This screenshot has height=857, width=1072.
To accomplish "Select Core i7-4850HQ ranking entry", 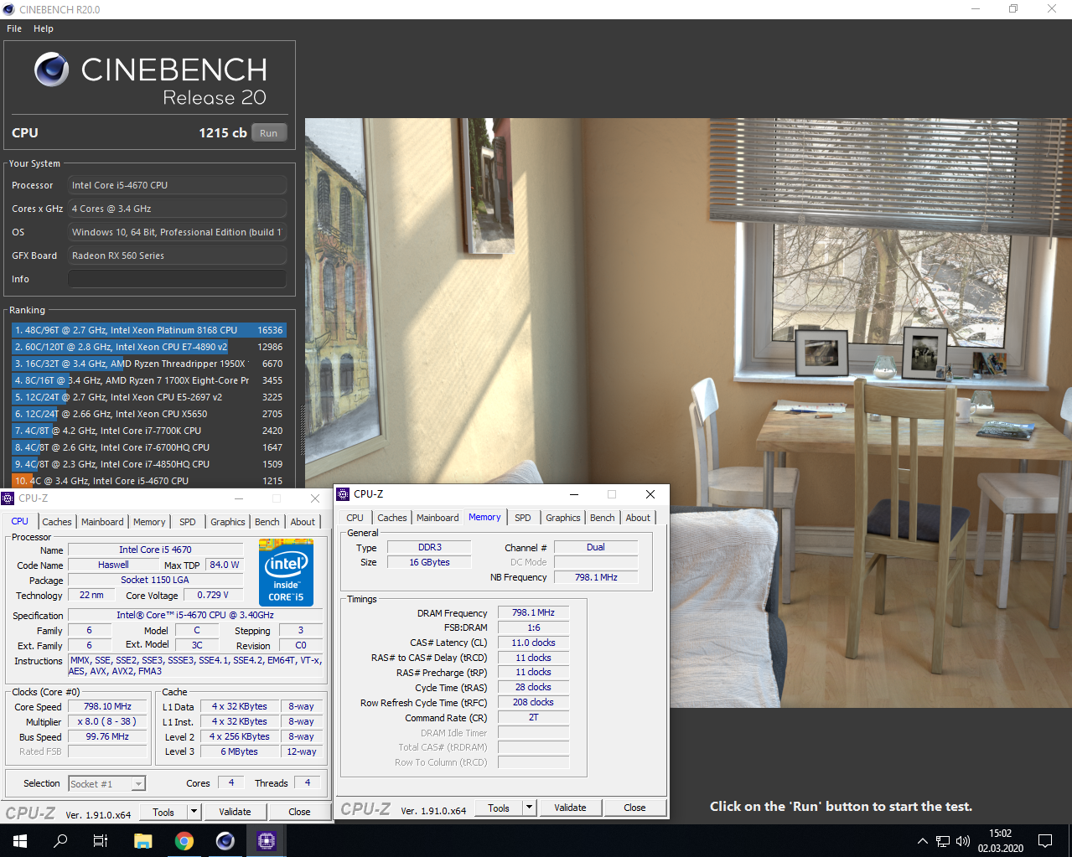I will [149, 464].
